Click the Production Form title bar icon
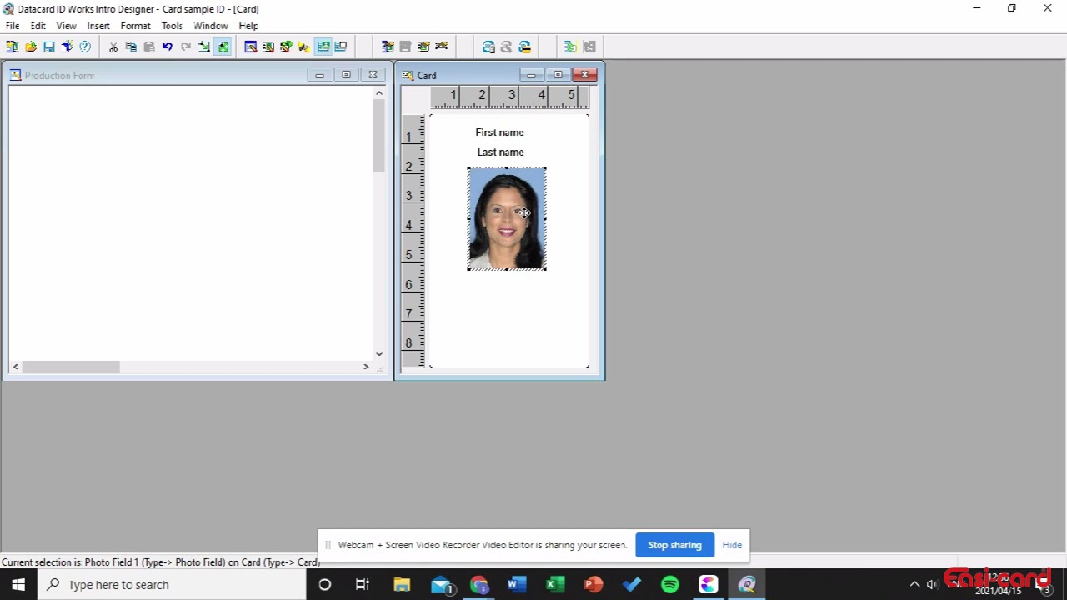 click(15, 76)
